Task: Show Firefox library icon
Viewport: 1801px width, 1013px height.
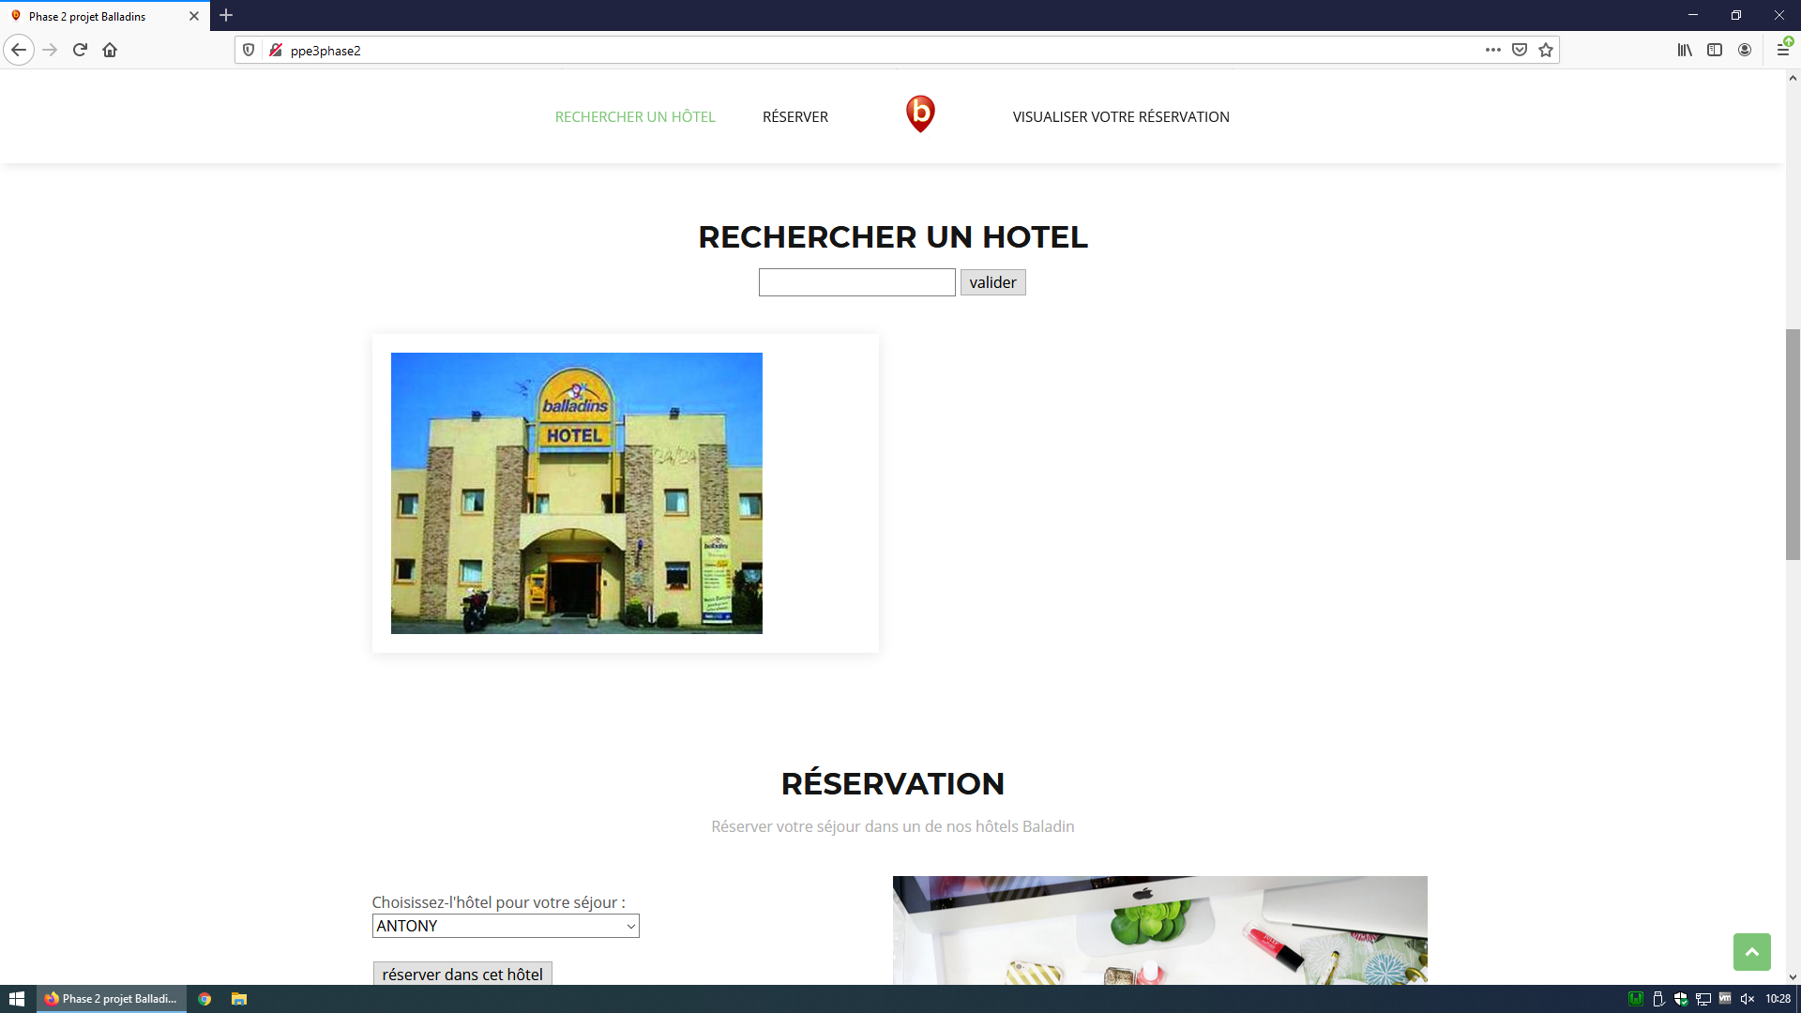Action: pos(1685,50)
